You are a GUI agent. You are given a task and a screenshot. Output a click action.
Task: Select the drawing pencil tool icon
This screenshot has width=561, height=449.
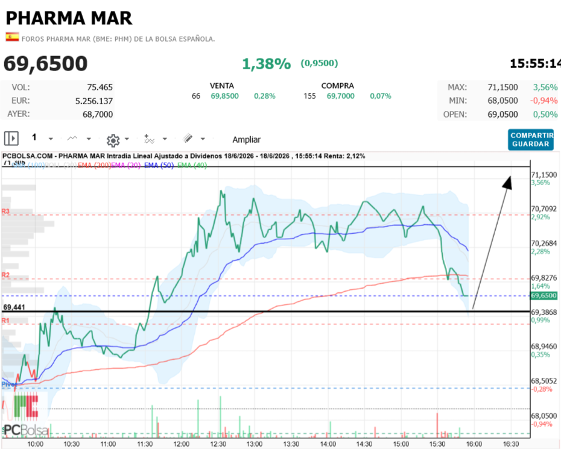pos(188,139)
